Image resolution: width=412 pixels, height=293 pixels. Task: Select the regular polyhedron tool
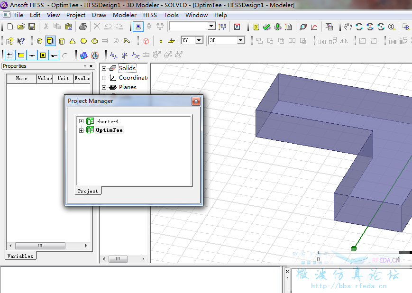[x=62, y=41]
